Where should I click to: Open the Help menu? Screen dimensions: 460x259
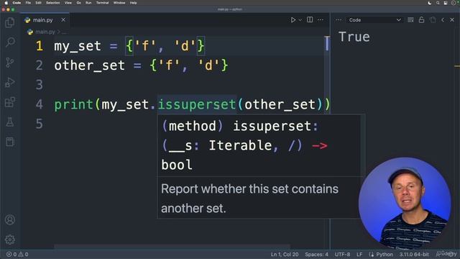click(x=133, y=3)
